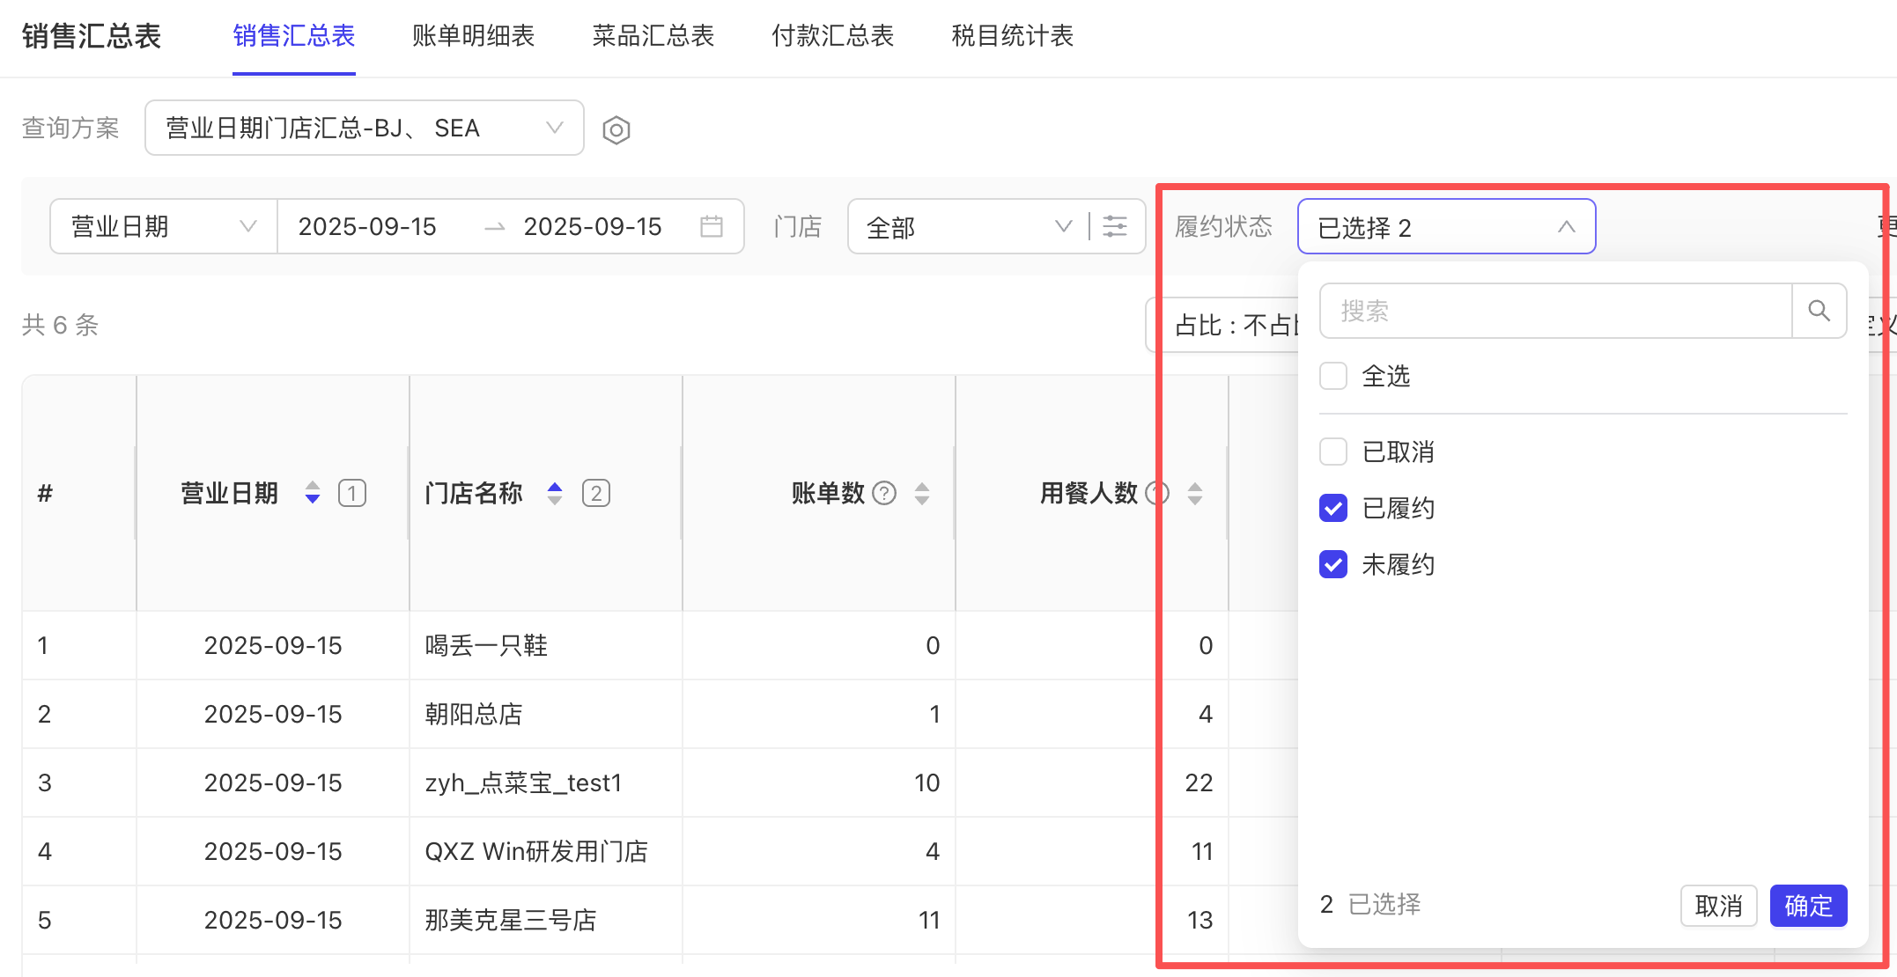Click help icon next to 账单数 header
The height and width of the screenshot is (977, 1897).
[883, 493]
